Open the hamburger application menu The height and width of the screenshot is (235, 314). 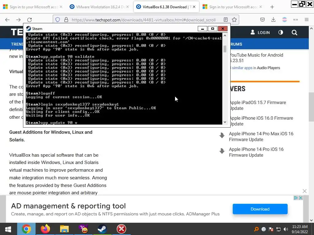[307, 20]
